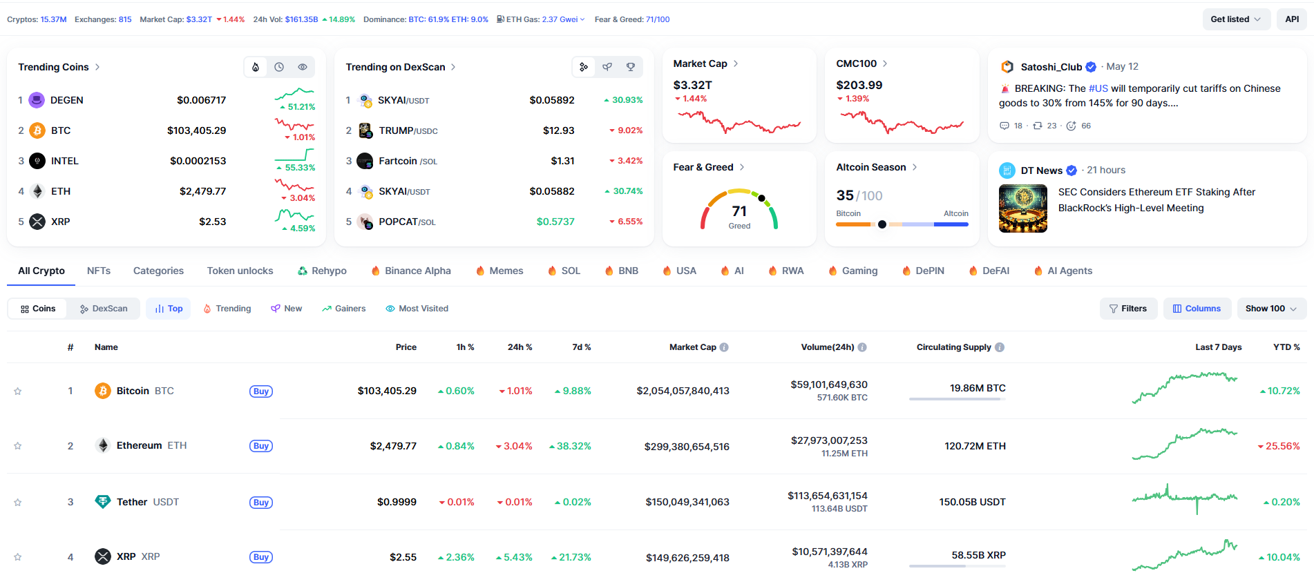Select the Trending filter link
Viewport: 1314px width, 582px height.
(227, 309)
